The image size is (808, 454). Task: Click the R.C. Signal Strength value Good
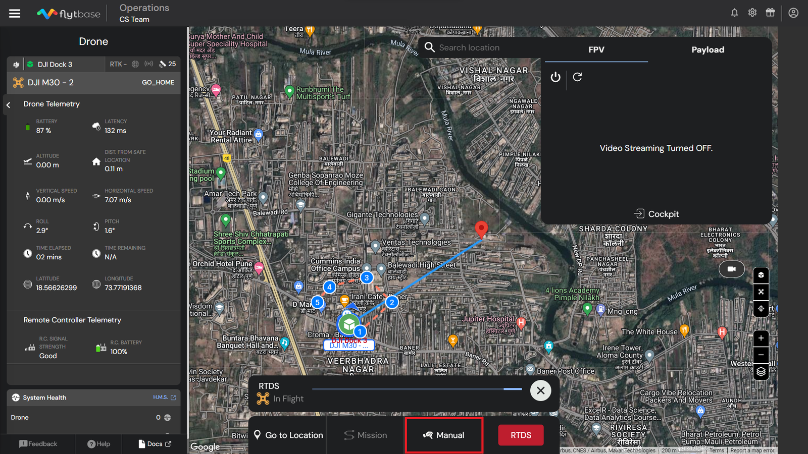pos(48,356)
